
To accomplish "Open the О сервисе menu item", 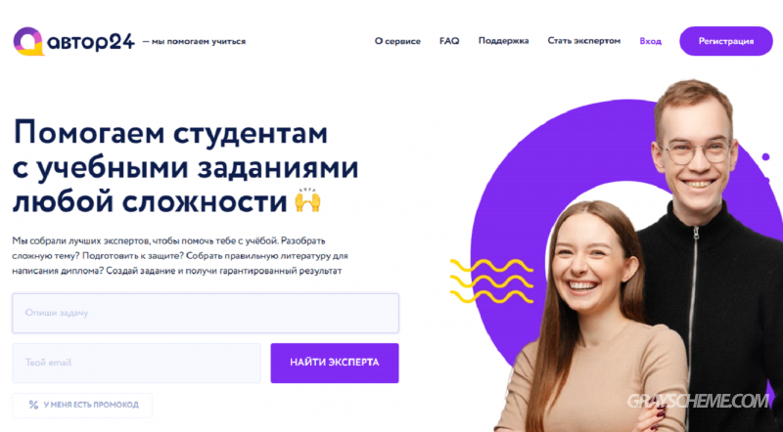I will tap(397, 41).
